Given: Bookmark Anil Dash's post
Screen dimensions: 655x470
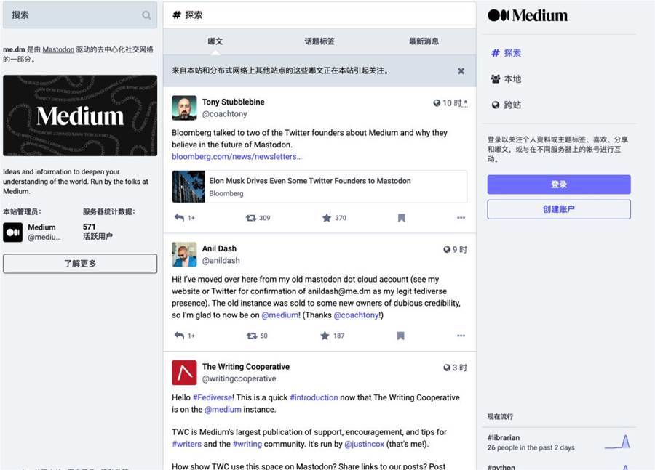Looking at the screenshot, I should [400, 336].
